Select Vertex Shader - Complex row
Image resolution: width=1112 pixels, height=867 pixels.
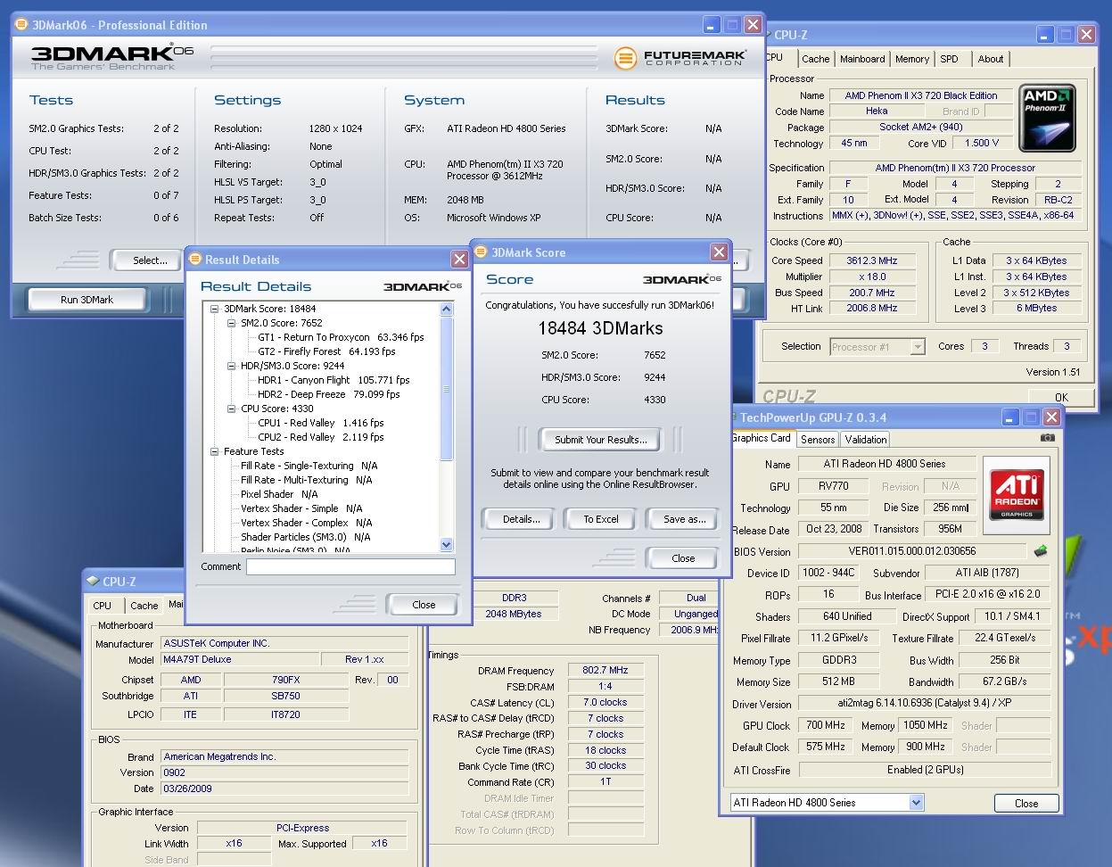click(x=306, y=523)
